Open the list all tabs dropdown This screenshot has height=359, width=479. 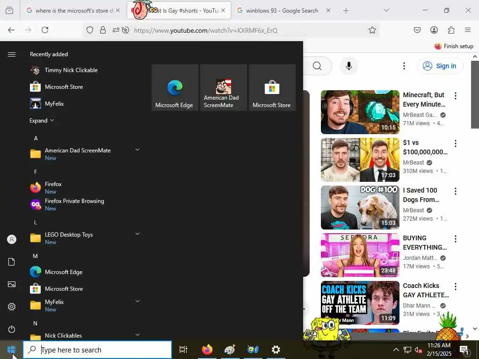point(386,10)
